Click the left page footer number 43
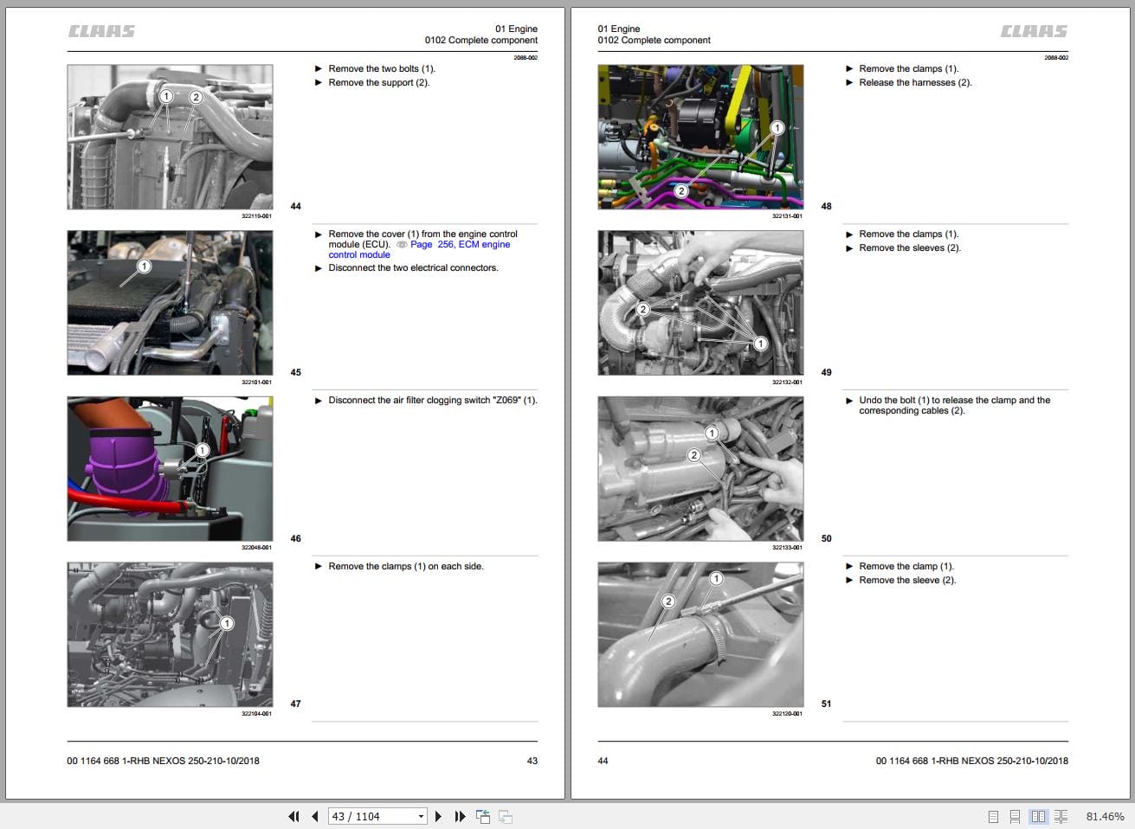1135x829 pixels. point(532,761)
